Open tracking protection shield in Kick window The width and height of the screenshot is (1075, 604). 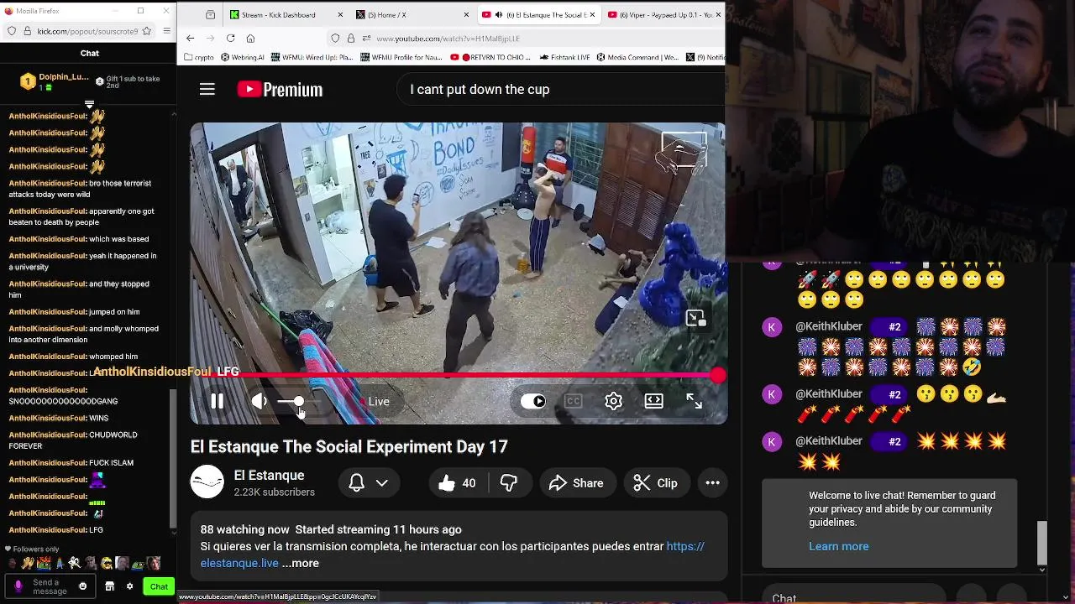click(11, 31)
